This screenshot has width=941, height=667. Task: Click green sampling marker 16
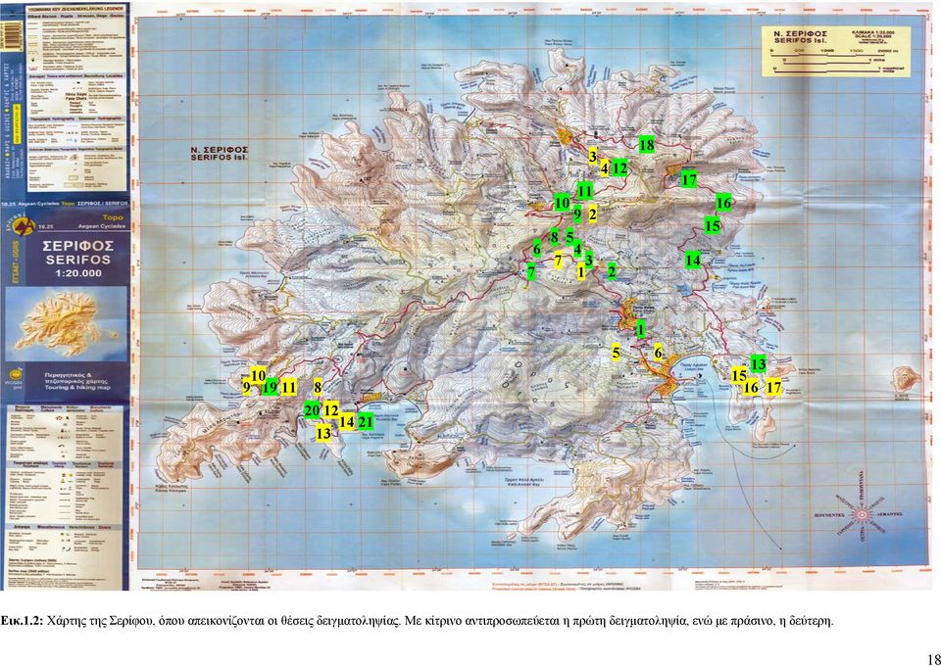(x=723, y=203)
